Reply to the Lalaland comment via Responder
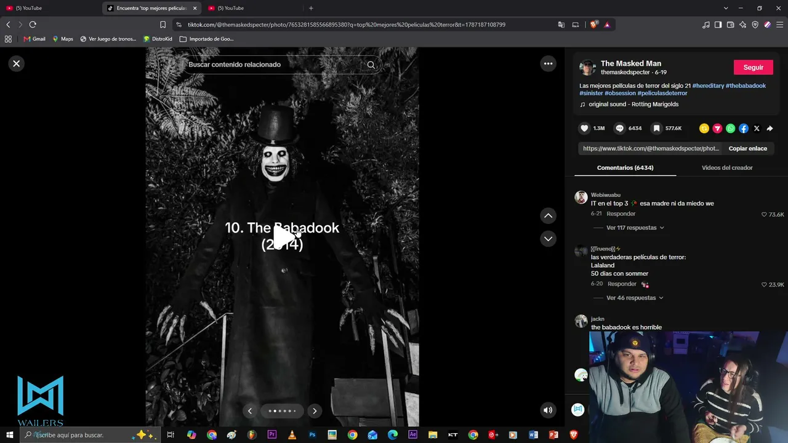Viewport: 788px width, 443px height. (622, 284)
